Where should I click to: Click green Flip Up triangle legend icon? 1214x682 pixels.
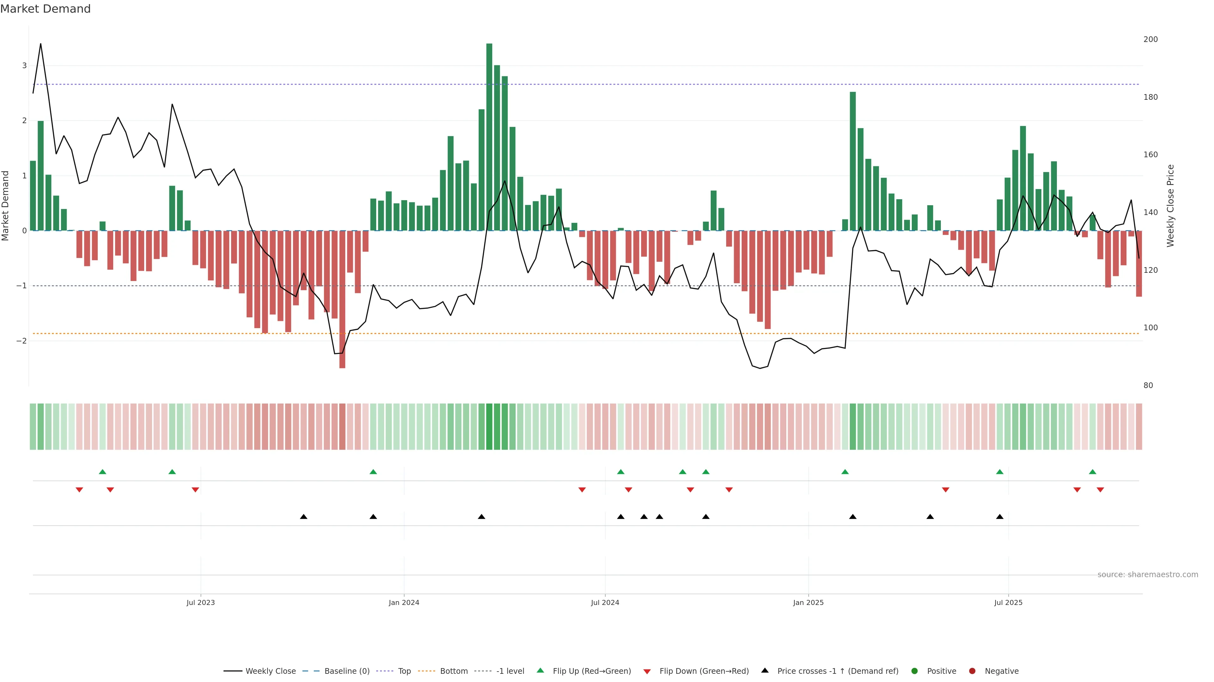(540, 670)
